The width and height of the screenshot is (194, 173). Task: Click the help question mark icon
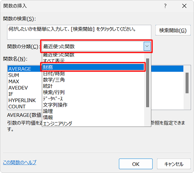tap(165, 6)
